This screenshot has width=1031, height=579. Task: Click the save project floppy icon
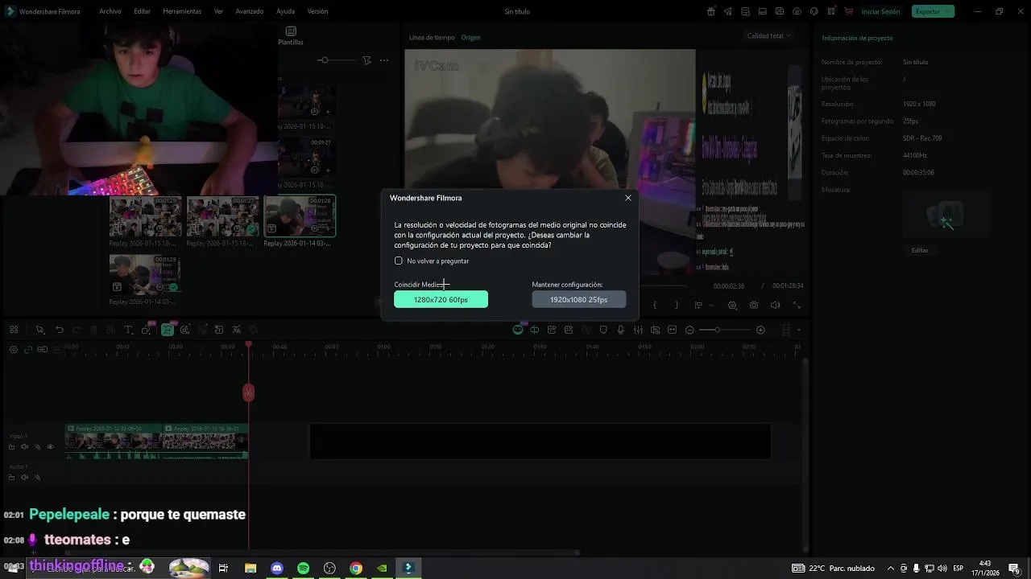[x=780, y=11]
